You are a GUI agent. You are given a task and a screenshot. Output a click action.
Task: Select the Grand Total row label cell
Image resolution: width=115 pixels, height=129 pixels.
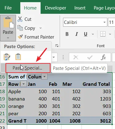coord(17,121)
